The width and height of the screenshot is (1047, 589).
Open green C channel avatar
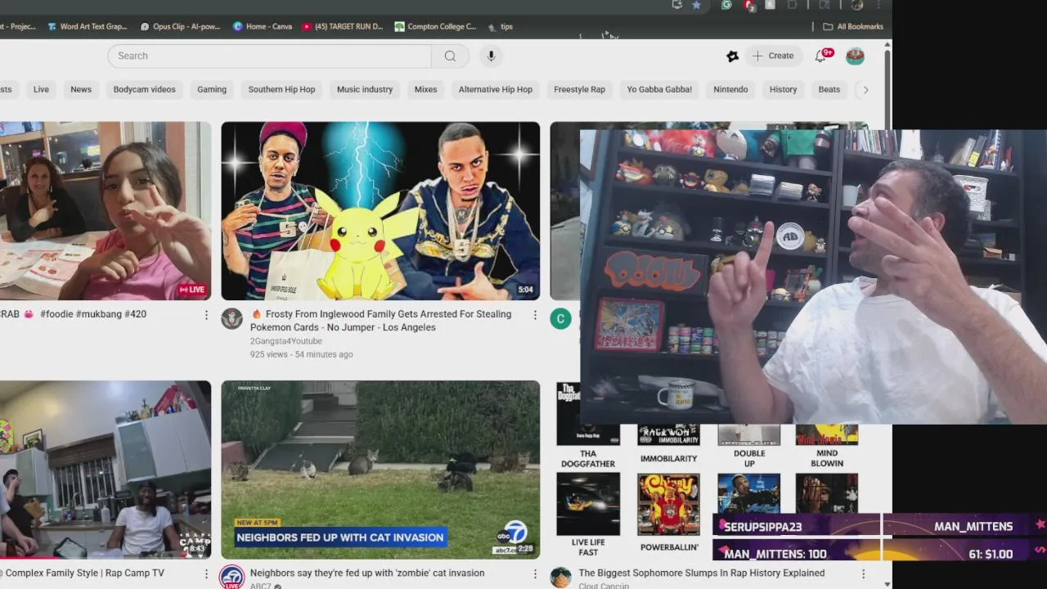(560, 319)
